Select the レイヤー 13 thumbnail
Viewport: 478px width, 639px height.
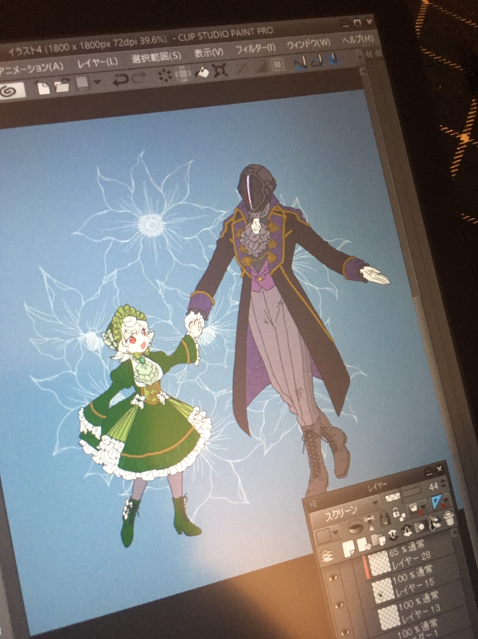[x=389, y=617]
